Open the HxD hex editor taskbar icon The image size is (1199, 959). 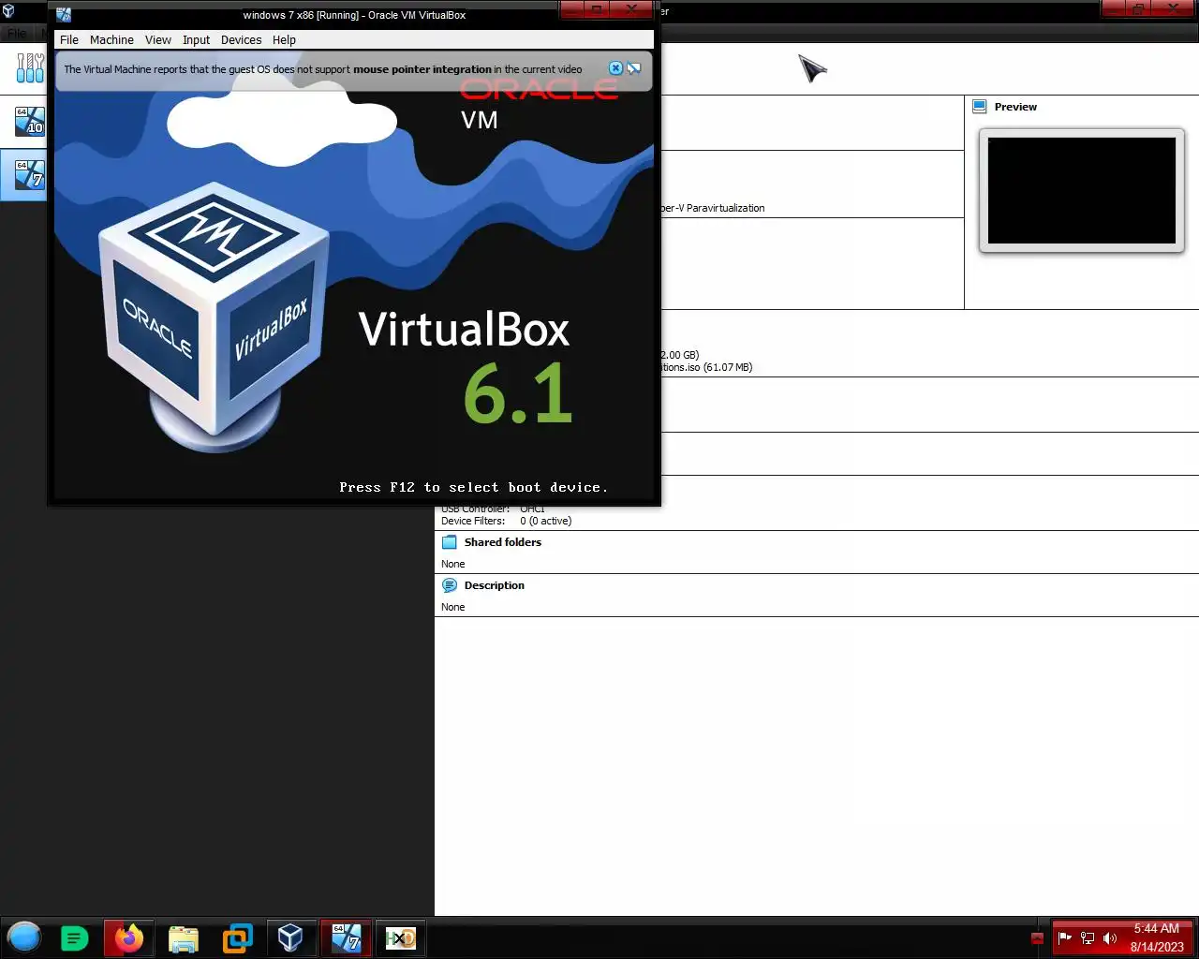[x=400, y=937]
